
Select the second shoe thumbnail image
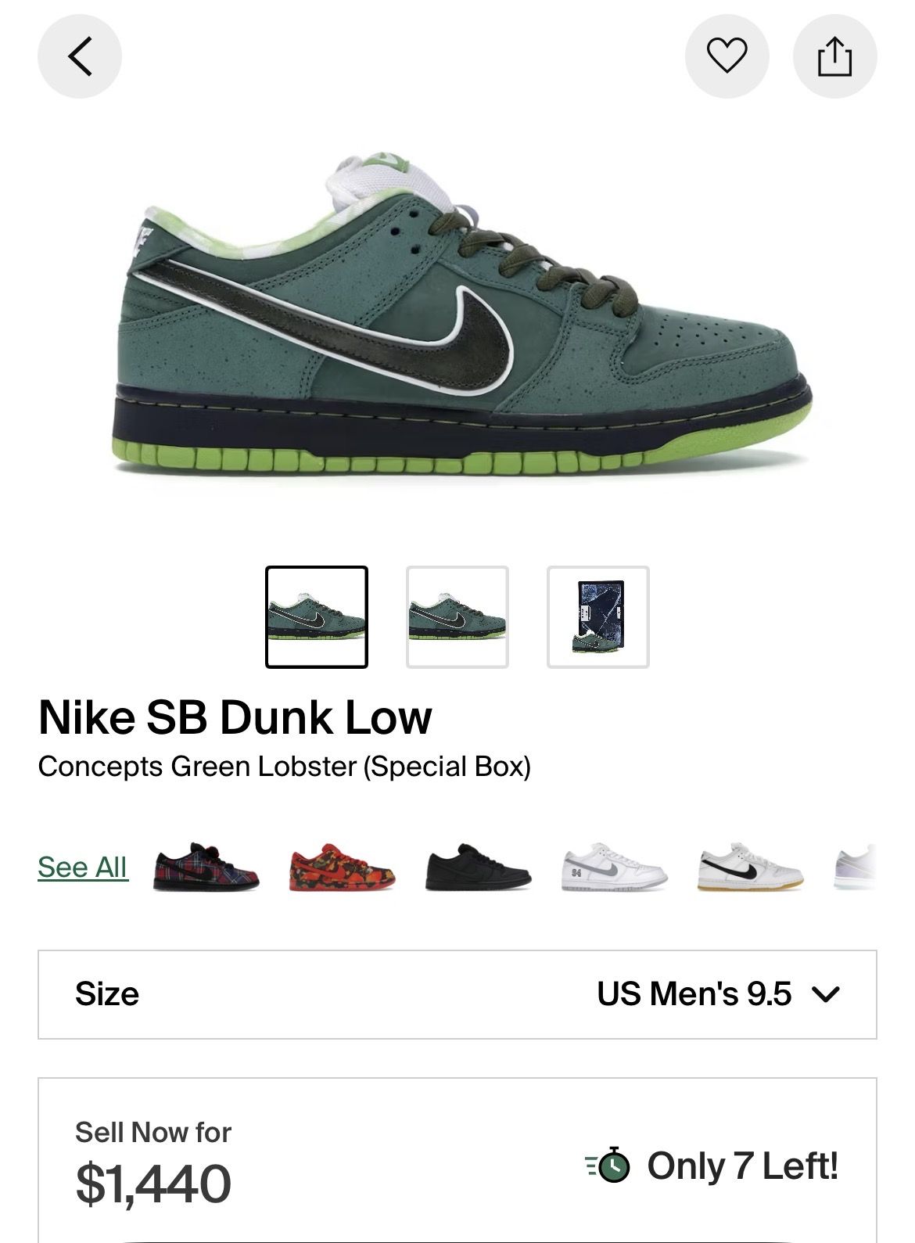point(457,617)
